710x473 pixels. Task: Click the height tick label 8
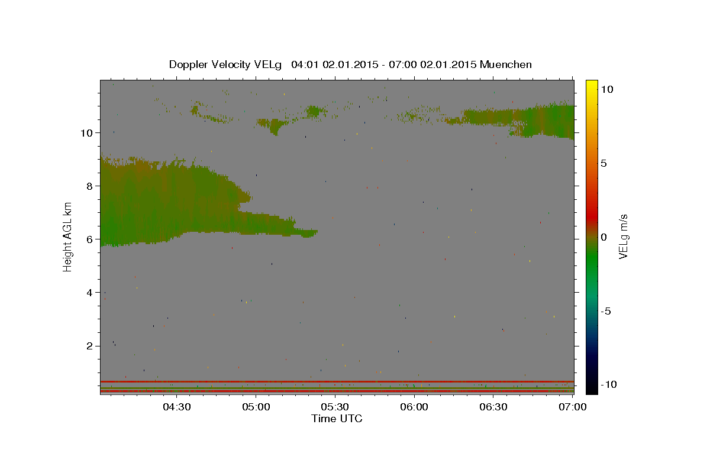(91, 186)
